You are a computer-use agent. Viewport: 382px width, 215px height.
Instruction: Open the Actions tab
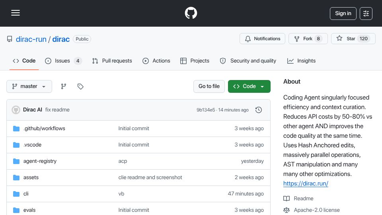(156, 61)
